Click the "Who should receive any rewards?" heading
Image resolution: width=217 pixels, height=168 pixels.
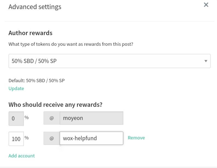[56, 105]
